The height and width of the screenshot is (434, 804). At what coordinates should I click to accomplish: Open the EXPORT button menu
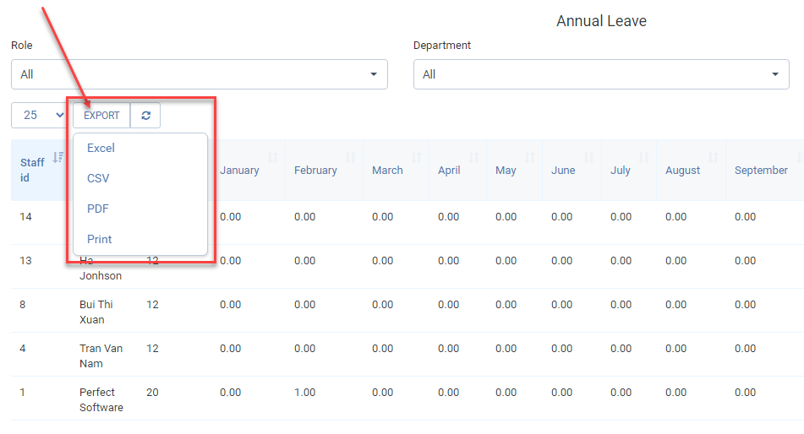tap(101, 116)
